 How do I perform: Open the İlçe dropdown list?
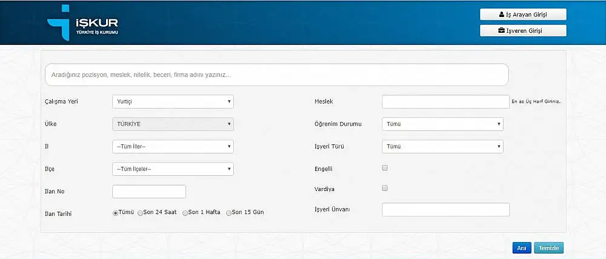173,169
